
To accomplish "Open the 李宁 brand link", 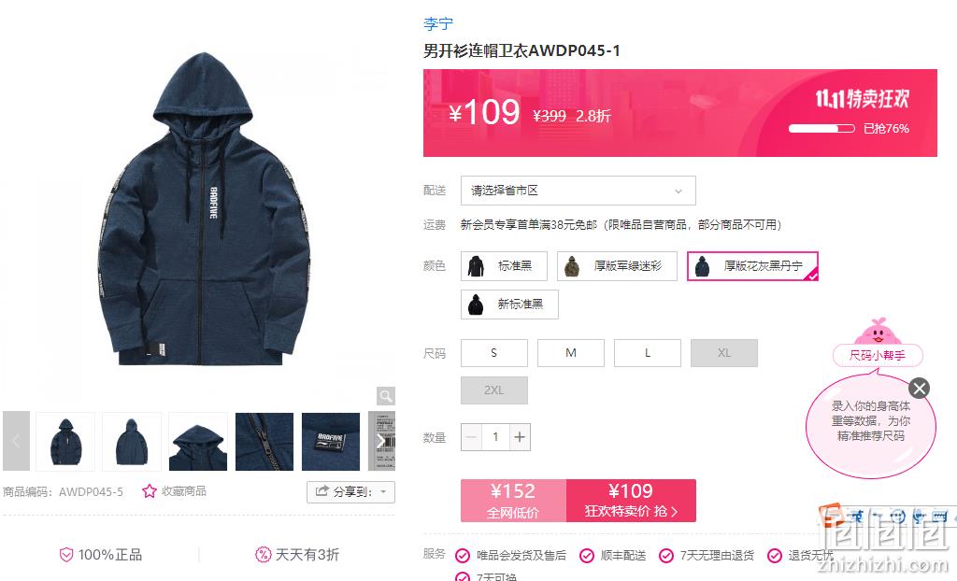I will (438, 23).
